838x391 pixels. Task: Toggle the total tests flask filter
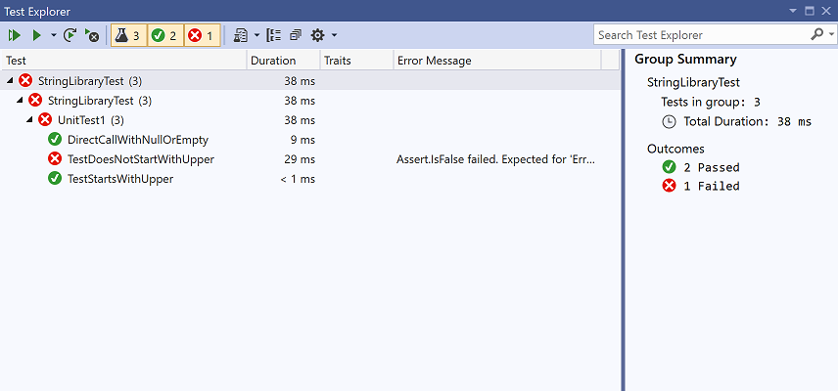pyautogui.click(x=128, y=35)
